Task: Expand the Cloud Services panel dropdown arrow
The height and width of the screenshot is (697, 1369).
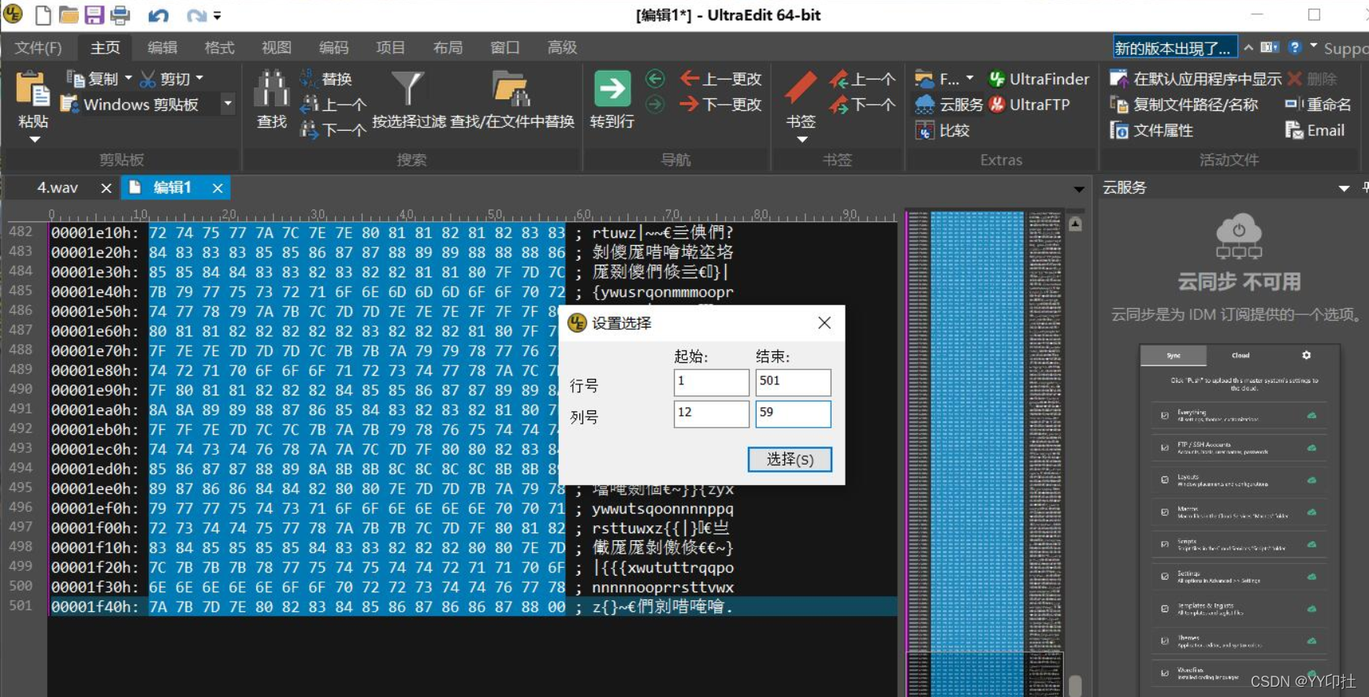Action: (1344, 188)
